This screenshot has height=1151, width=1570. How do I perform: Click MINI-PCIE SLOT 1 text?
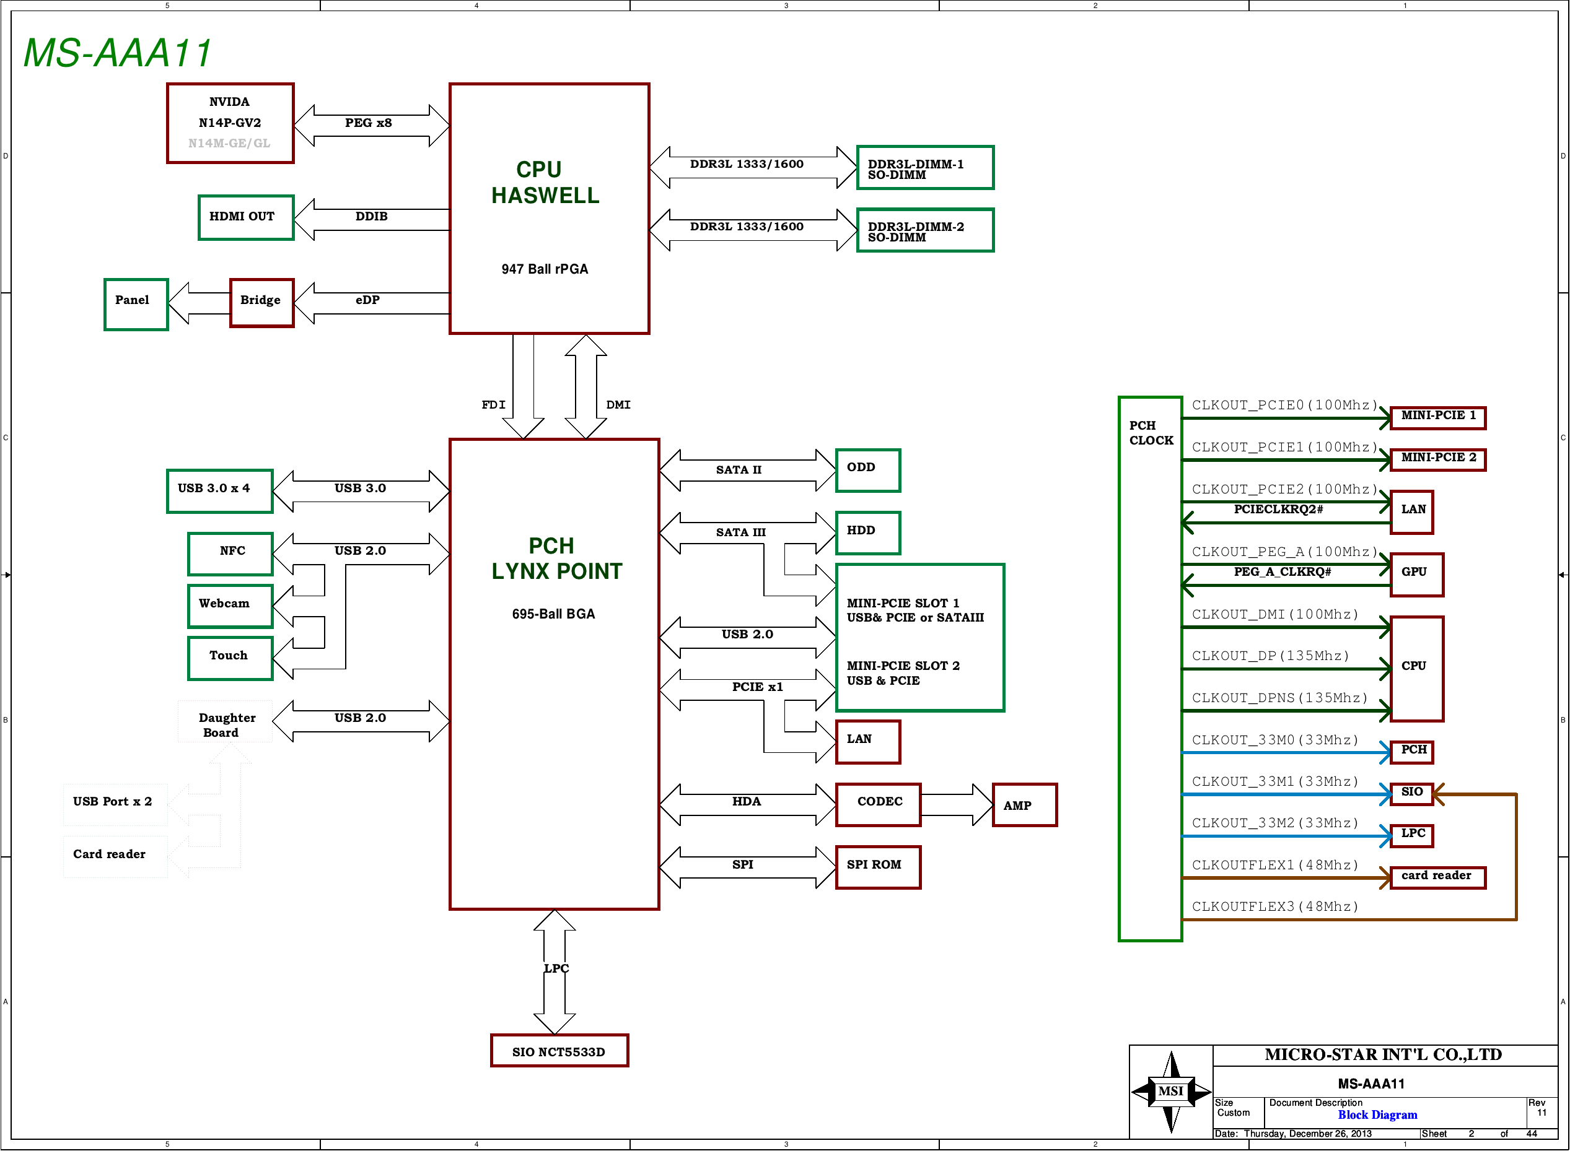coord(903,604)
